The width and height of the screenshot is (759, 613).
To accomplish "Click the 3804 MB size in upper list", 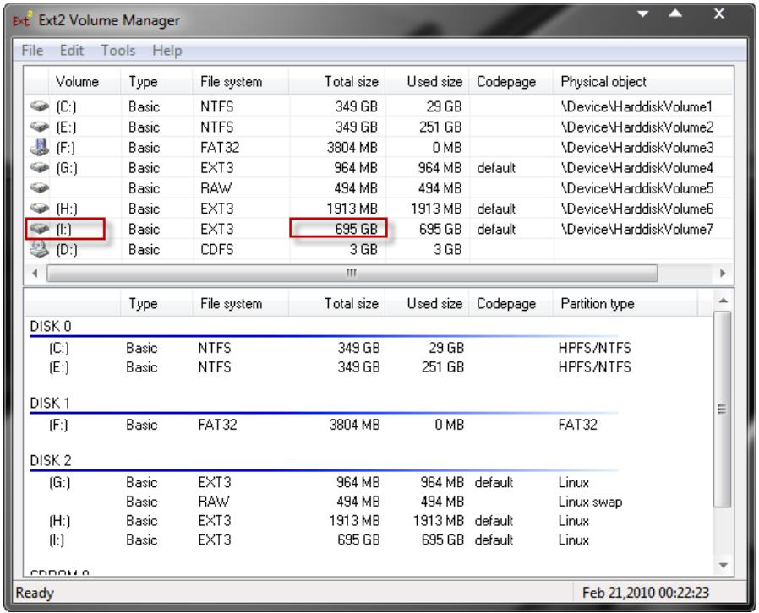I will pyautogui.click(x=352, y=147).
